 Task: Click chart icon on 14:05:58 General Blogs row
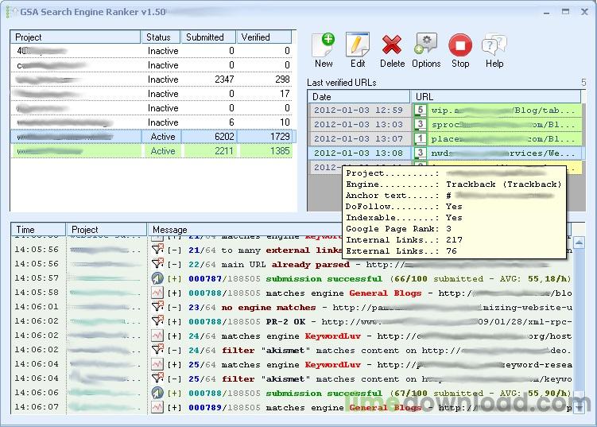[157, 293]
